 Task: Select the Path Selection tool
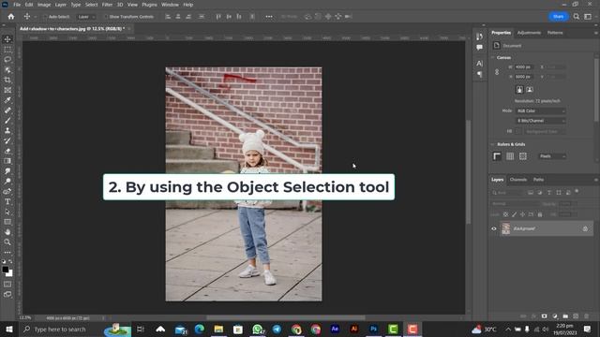click(7, 212)
